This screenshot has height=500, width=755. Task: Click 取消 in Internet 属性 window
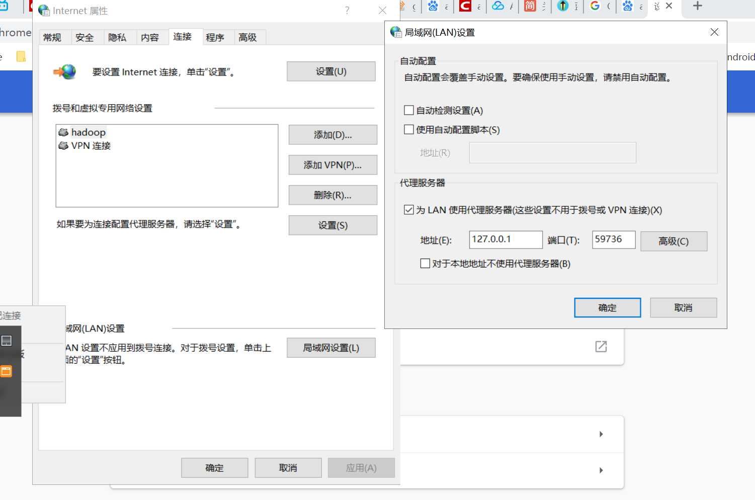click(288, 468)
